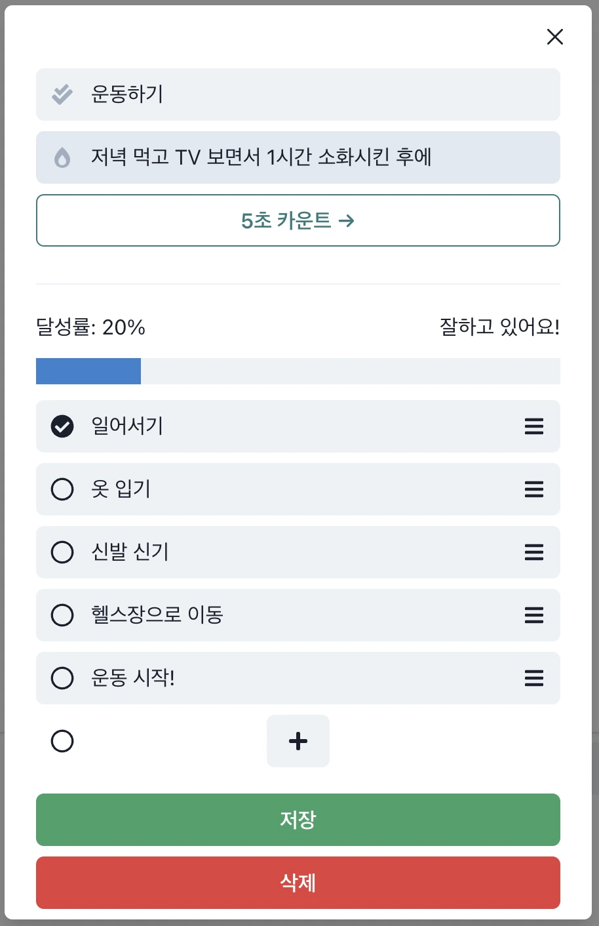Click the water drop icon

tap(62, 157)
